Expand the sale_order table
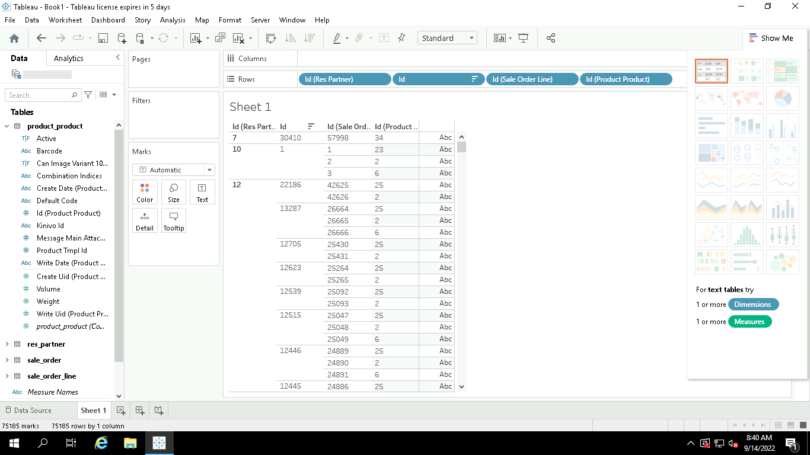The image size is (810, 455). [x=7, y=360]
